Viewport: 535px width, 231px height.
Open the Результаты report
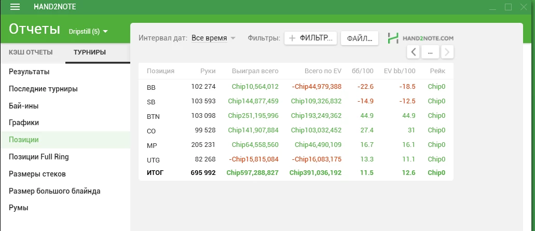29,72
